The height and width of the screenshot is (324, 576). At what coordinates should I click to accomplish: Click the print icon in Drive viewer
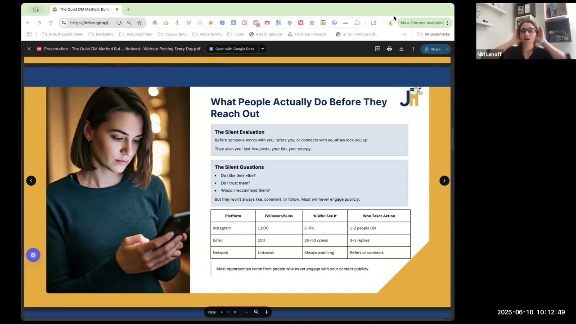[x=389, y=49]
